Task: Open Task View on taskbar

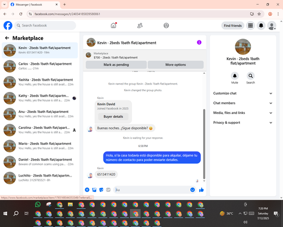Action: point(27,213)
